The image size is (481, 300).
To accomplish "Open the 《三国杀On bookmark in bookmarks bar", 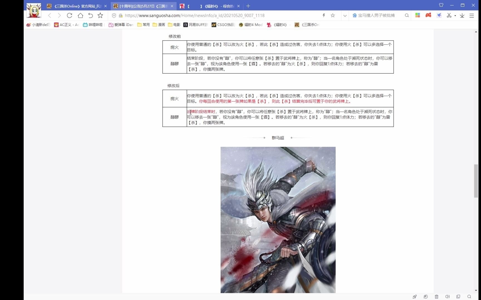I will [x=307, y=25].
